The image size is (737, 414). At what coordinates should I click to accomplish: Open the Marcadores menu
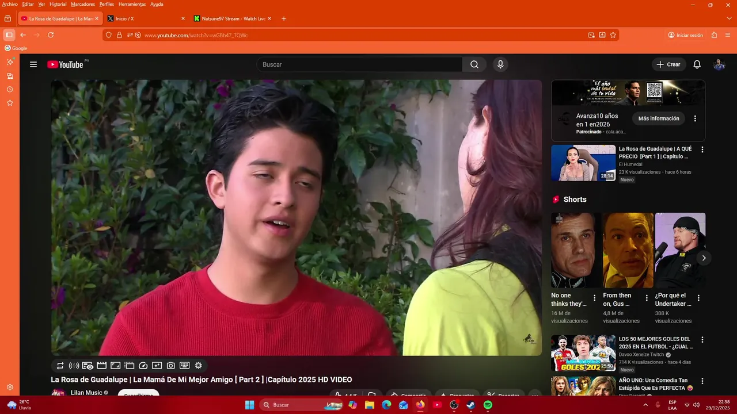coord(83,4)
